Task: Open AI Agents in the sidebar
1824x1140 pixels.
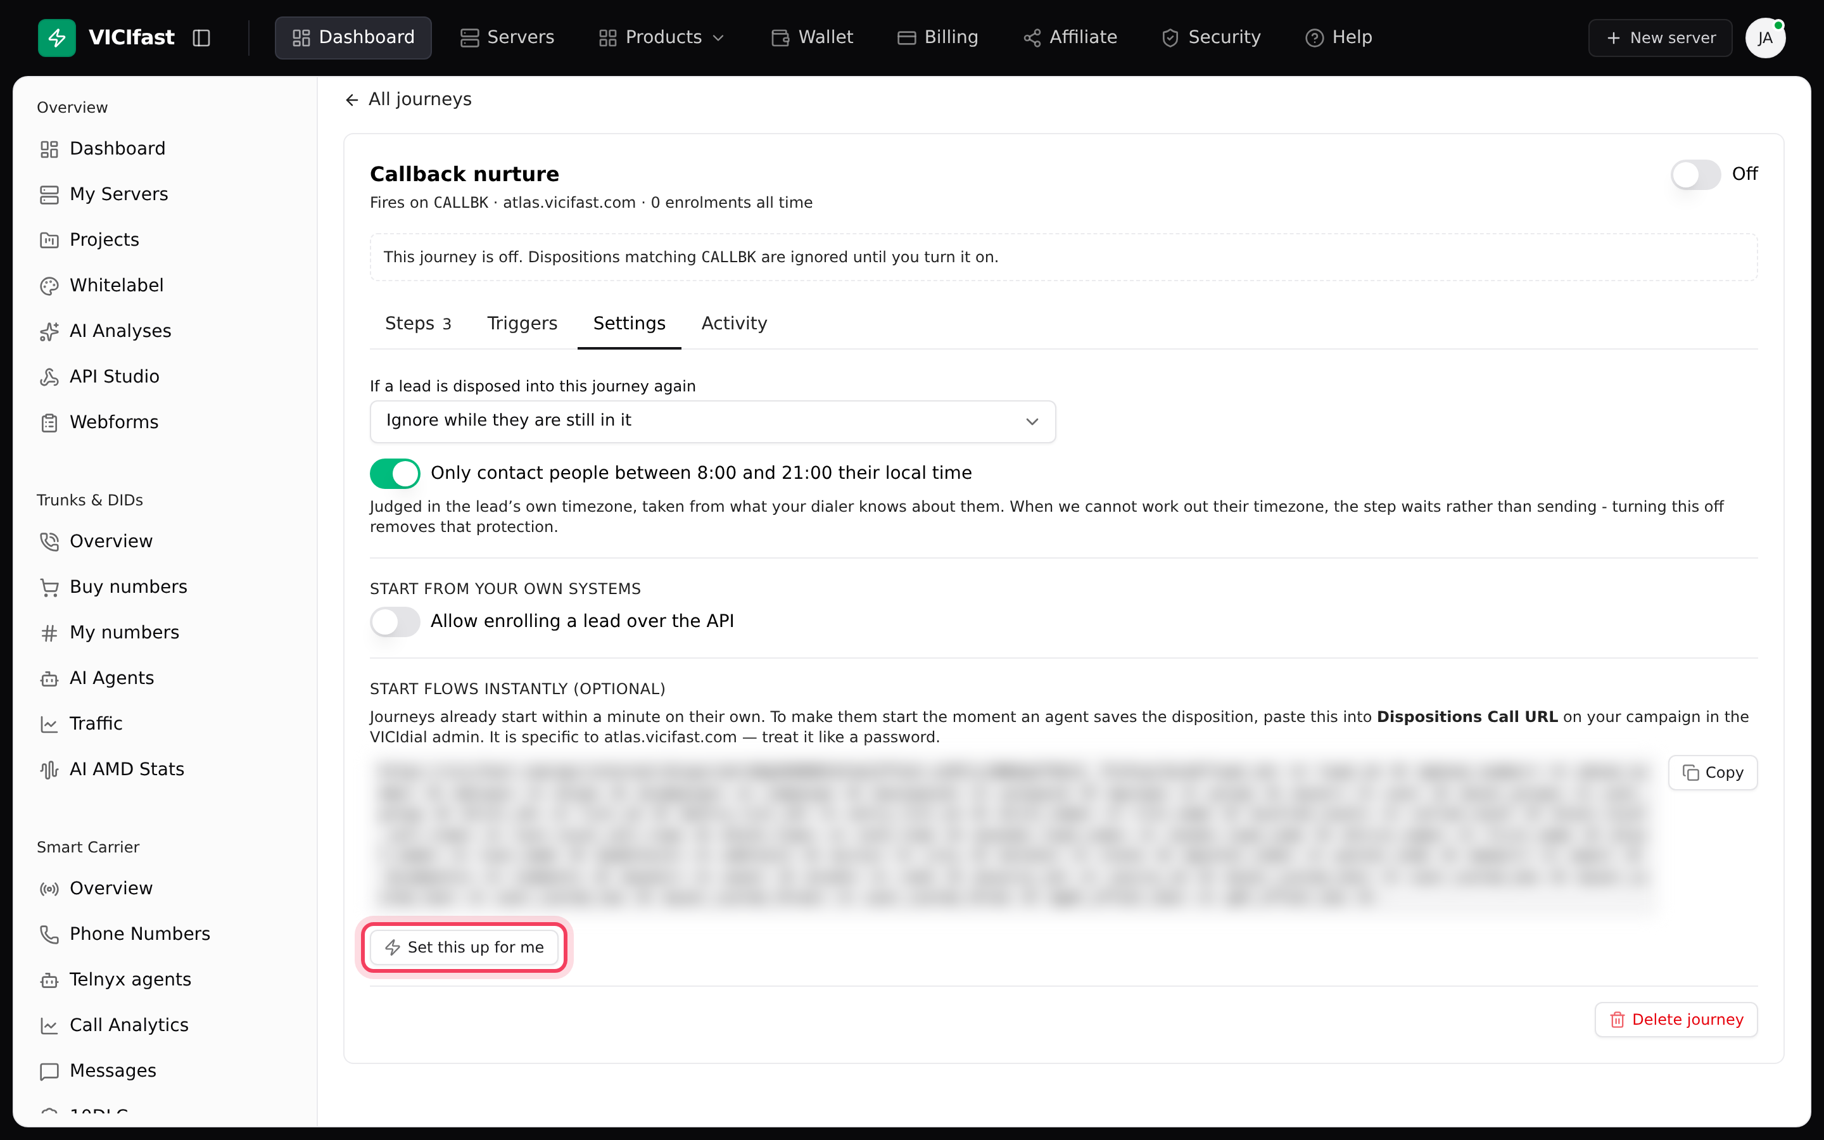Action: click(96, 678)
